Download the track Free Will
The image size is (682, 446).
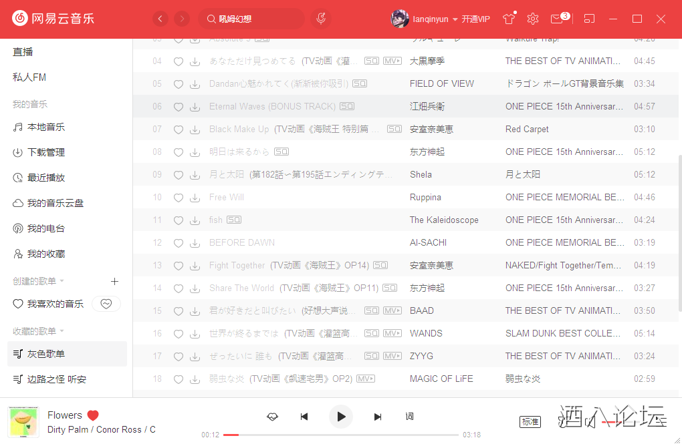195,197
